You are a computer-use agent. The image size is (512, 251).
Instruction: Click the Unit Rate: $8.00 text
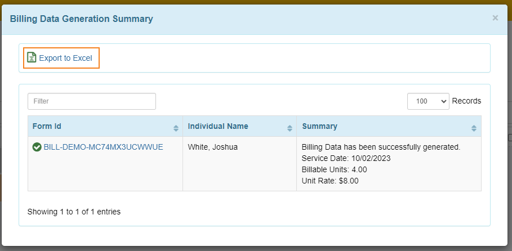pyautogui.click(x=330, y=181)
